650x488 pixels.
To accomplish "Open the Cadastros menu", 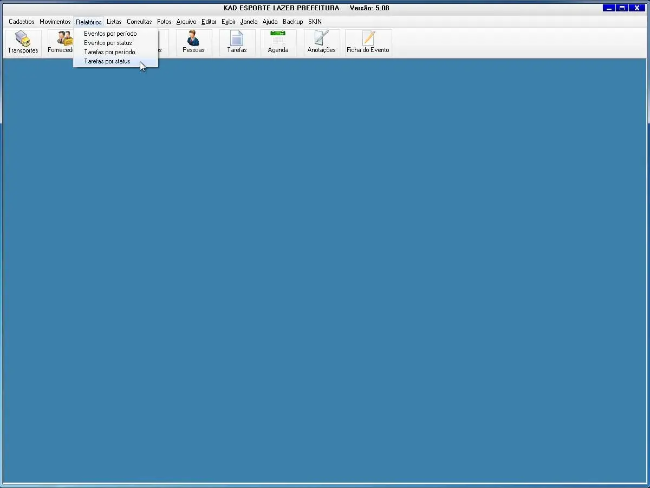I will (22, 22).
